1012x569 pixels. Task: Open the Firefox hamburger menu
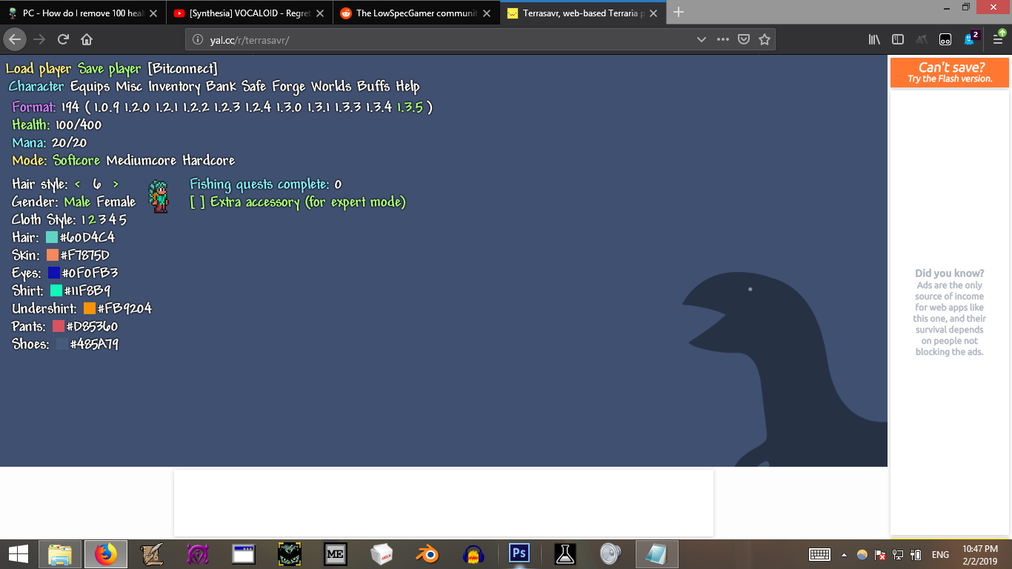pyautogui.click(x=998, y=39)
